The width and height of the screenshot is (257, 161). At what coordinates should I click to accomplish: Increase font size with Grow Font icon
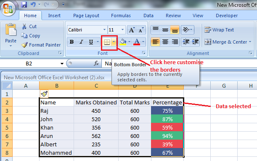point(132,30)
